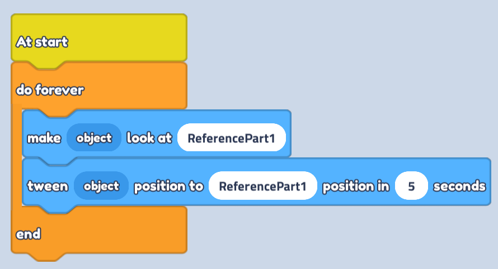Grab the "make" label on the blue block

click(44, 138)
